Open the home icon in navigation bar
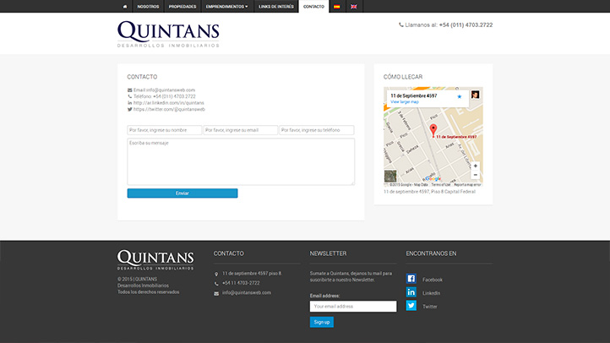610x343 pixels. pos(125,7)
